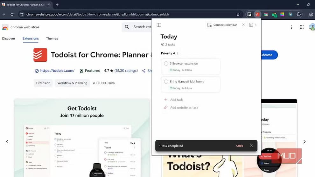Close the task completed notification

[x=251, y=146]
